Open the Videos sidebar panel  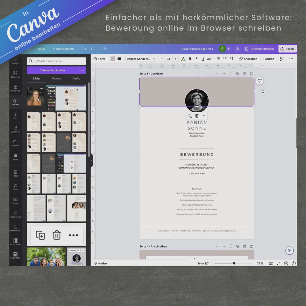[15, 201]
